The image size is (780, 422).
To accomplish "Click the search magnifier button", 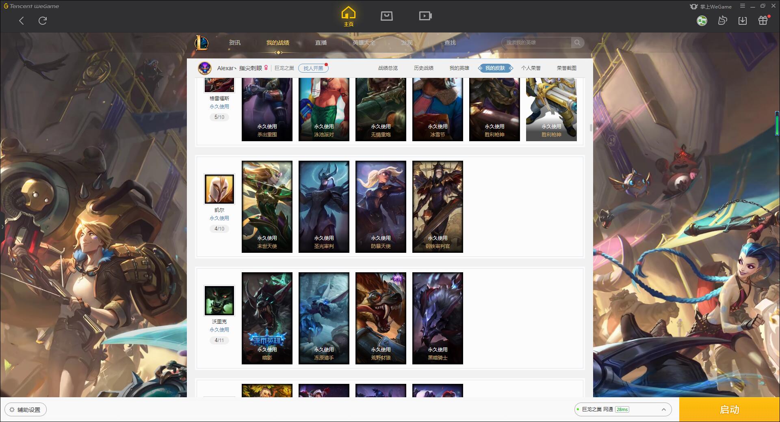I will pos(577,43).
